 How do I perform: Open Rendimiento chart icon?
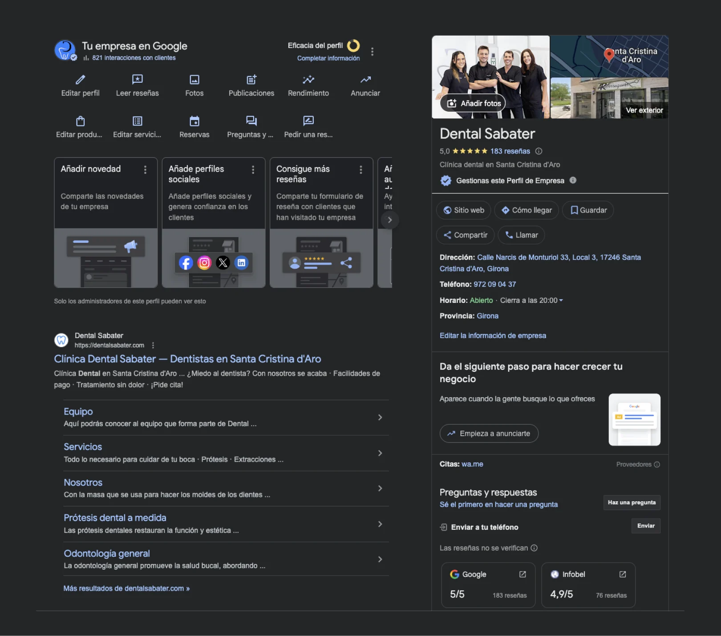[308, 80]
